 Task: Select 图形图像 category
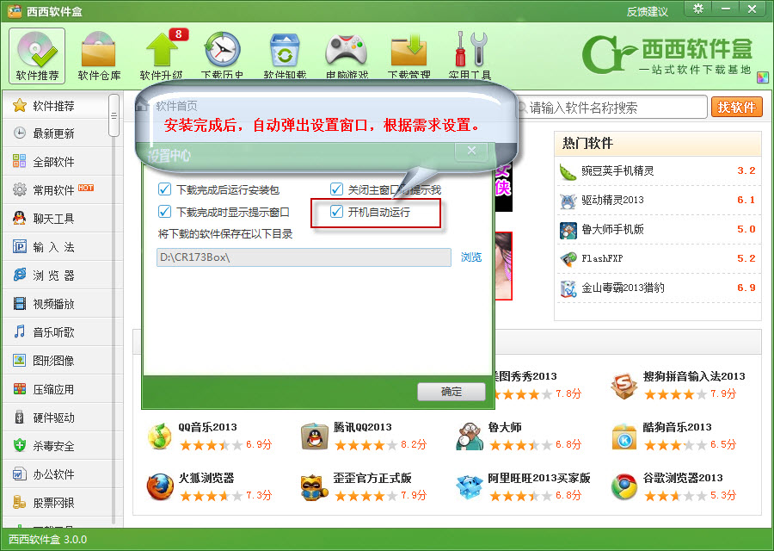coord(56,360)
